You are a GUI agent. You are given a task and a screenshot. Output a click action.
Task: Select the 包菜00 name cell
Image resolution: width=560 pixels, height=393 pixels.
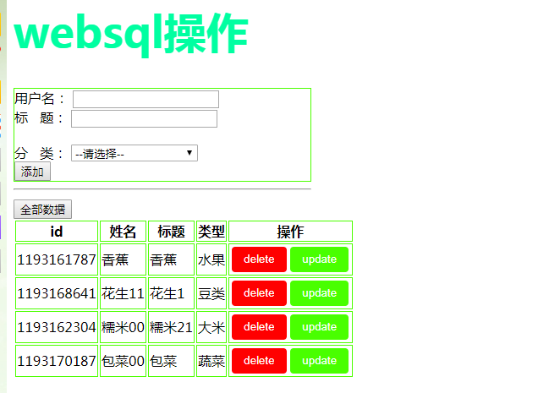click(124, 361)
